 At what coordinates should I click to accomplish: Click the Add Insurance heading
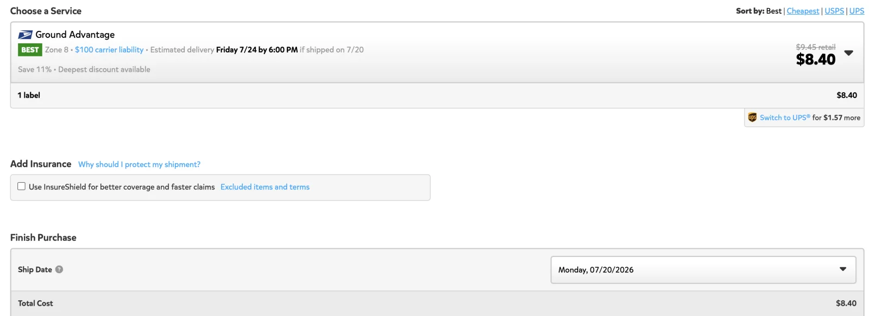pyautogui.click(x=41, y=164)
